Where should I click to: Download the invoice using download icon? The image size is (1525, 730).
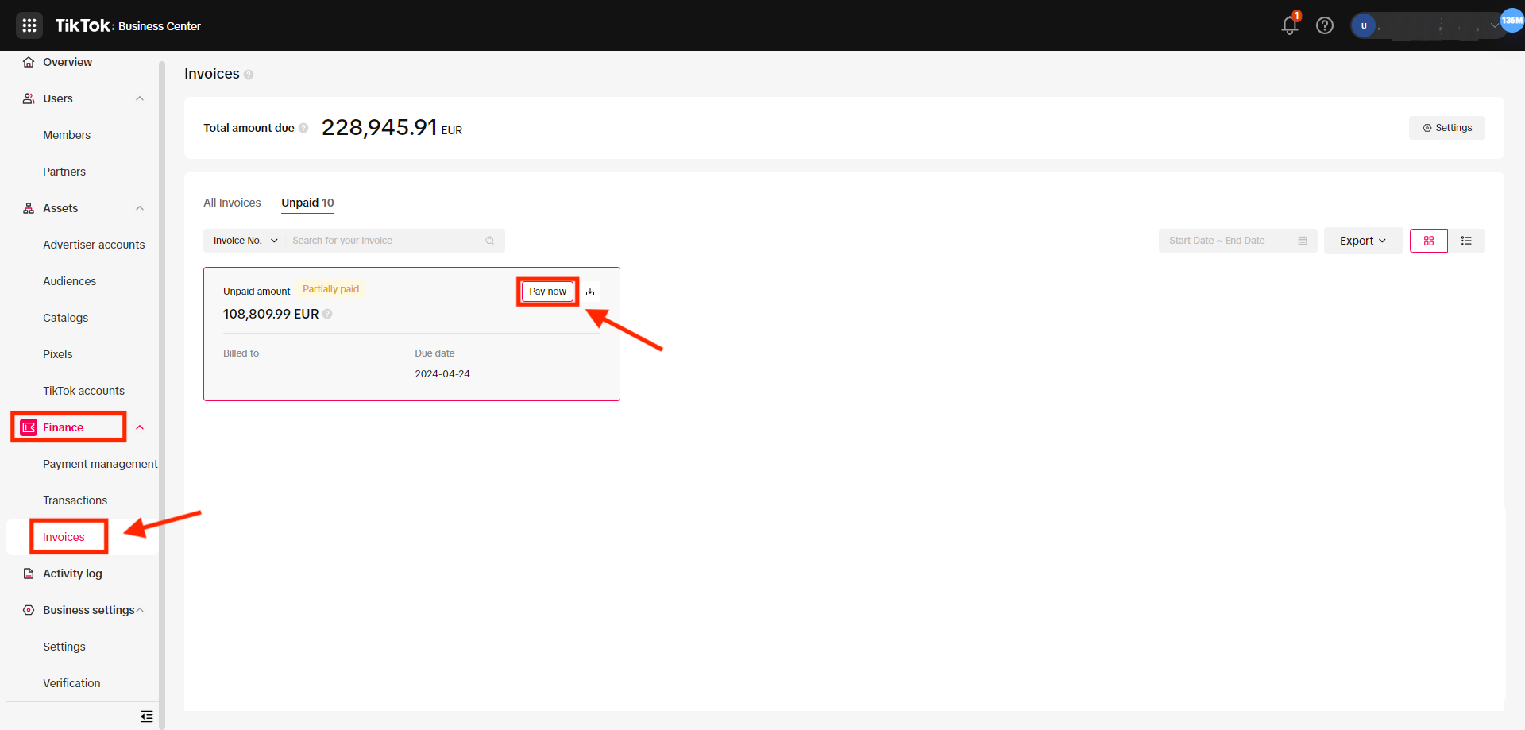click(590, 292)
